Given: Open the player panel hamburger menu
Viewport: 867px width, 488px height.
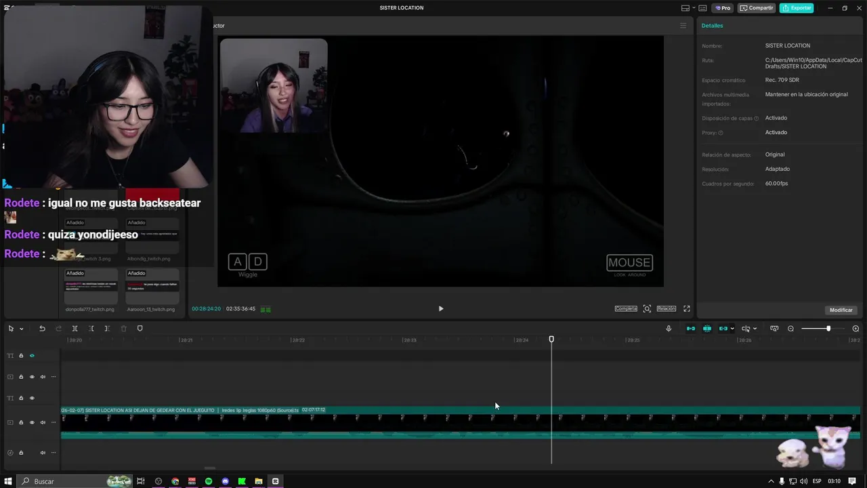Looking at the screenshot, I should pyautogui.click(x=683, y=26).
